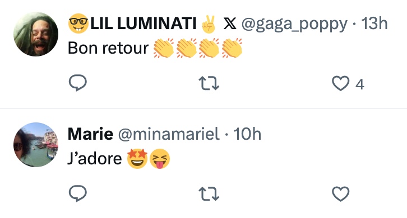Click Marie's display name

click(90, 134)
